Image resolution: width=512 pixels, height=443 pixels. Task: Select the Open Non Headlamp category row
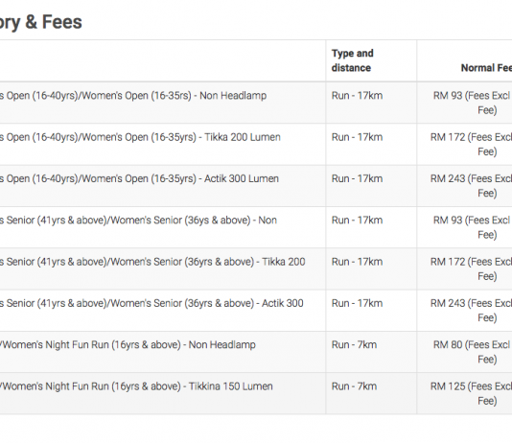pos(256,103)
